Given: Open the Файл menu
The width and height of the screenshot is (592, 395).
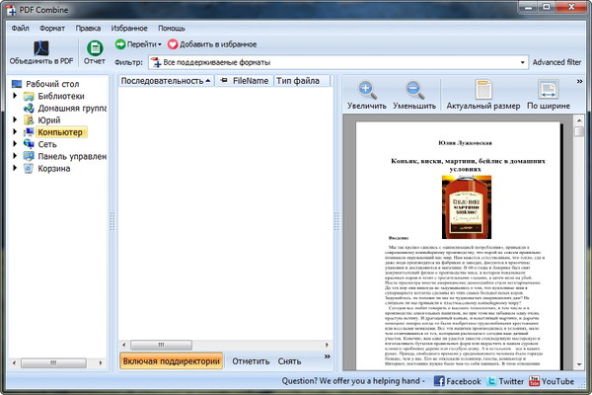Looking at the screenshot, I should pos(21,28).
